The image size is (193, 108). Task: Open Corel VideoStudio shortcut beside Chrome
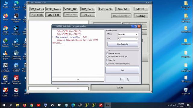(16, 30)
